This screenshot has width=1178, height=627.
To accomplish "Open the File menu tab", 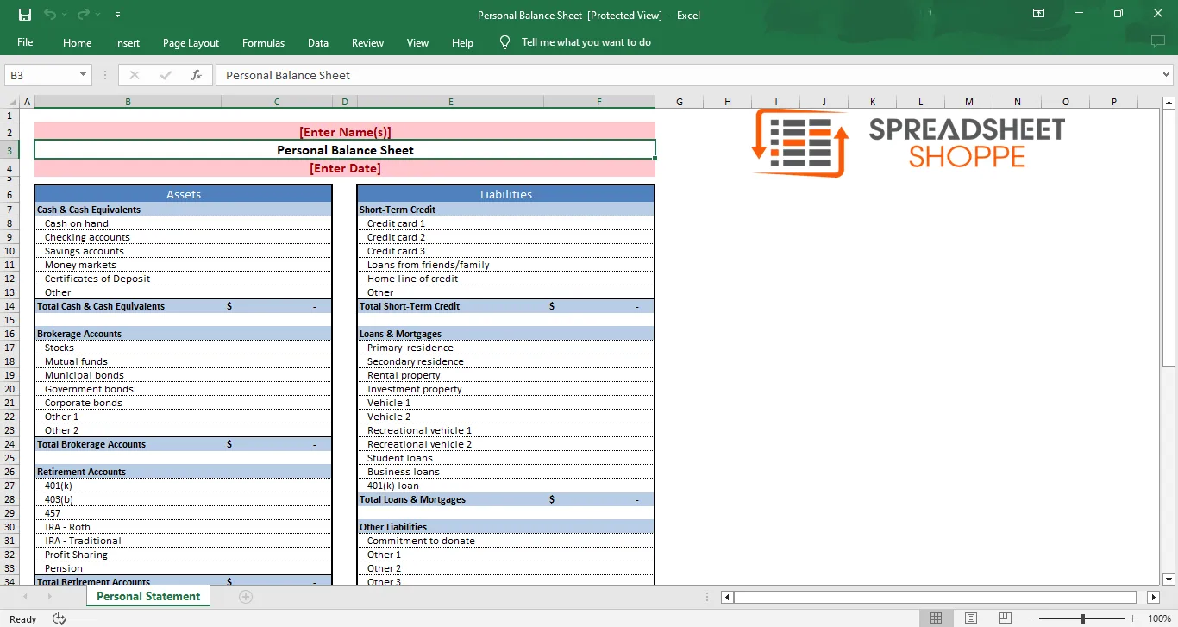I will tap(25, 42).
